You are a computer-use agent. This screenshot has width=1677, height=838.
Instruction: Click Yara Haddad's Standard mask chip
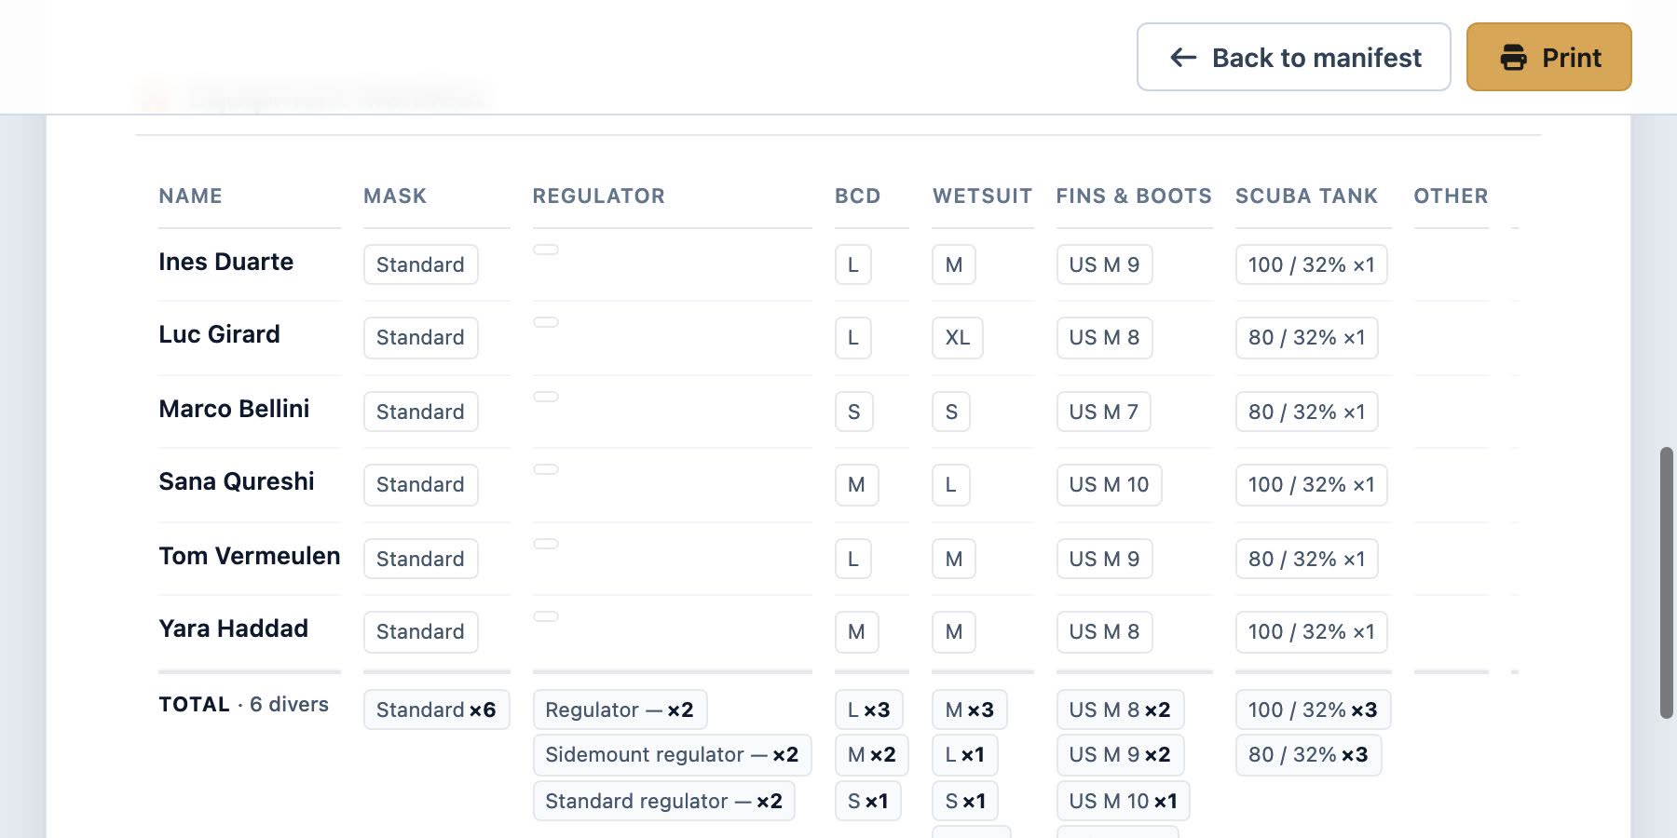pyautogui.click(x=420, y=631)
